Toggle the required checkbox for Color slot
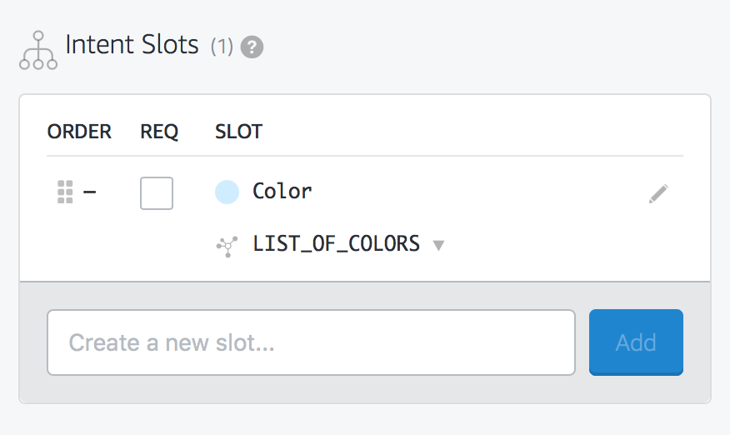Image resolution: width=730 pixels, height=435 pixels. pos(157,193)
